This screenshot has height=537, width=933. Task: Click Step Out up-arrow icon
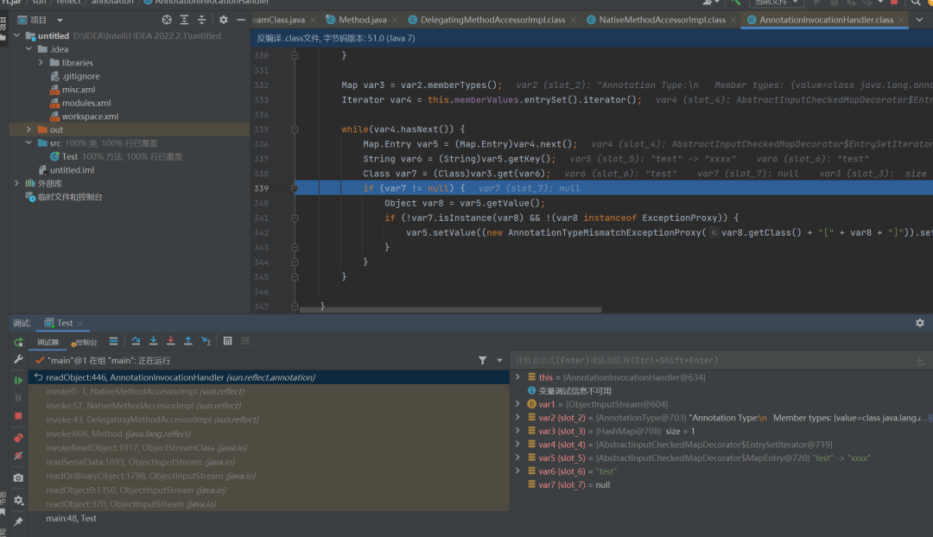click(188, 341)
